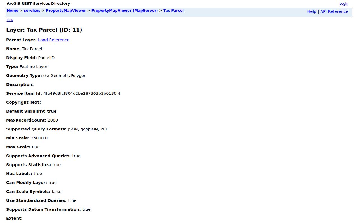This screenshot has width=358, height=223.
Task: Click the ArcGIS REST Services Directory title
Action: (x=38, y=4)
